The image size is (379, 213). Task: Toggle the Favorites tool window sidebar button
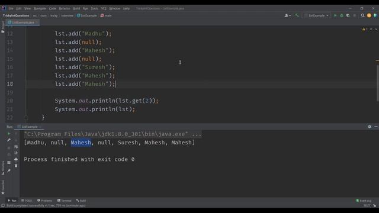click(x=2, y=187)
